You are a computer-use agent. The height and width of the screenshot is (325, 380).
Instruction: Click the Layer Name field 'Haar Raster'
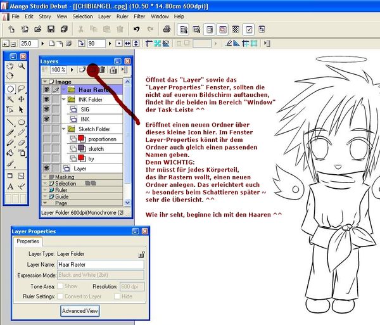coord(101,264)
